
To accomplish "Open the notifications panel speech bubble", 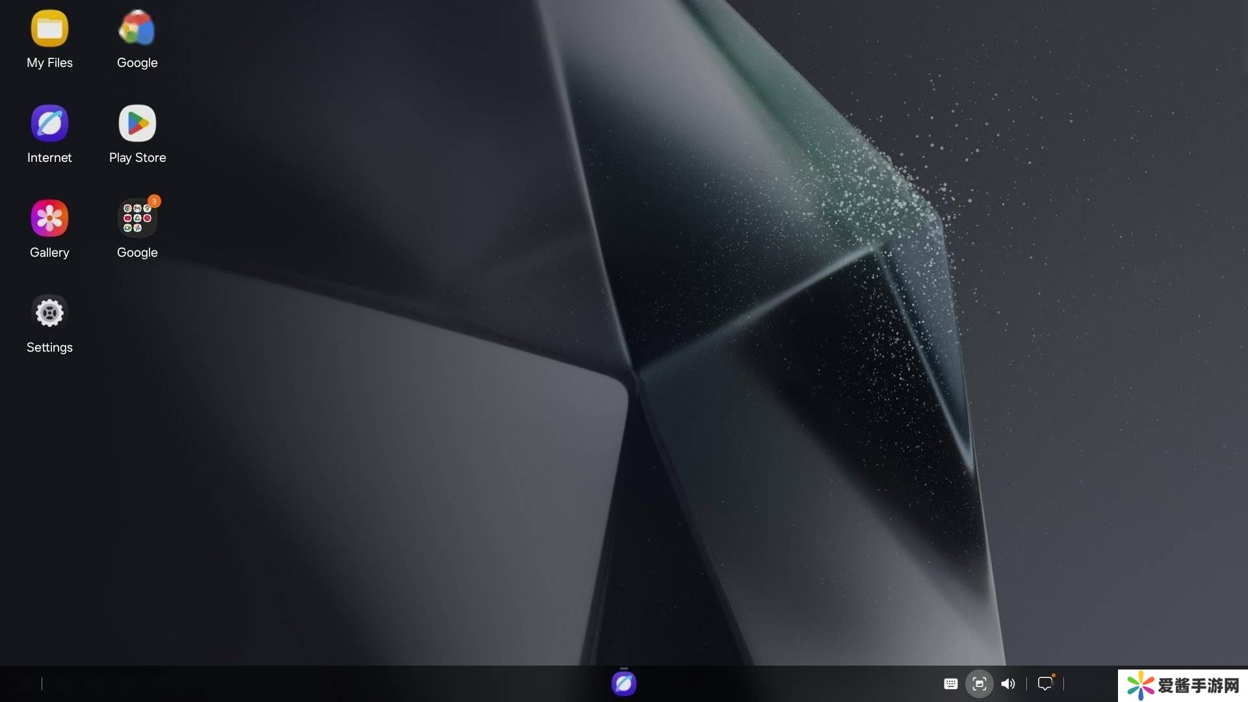I will point(1045,684).
